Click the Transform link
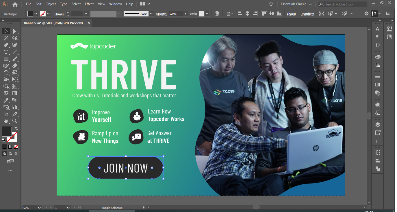This screenshot has width=397, height=212. click(307, 14)
